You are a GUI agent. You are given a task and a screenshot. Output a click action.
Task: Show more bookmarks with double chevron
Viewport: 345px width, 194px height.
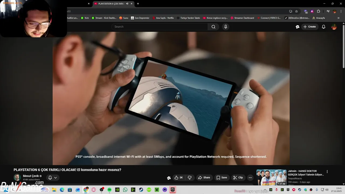[x=339, y=18]
